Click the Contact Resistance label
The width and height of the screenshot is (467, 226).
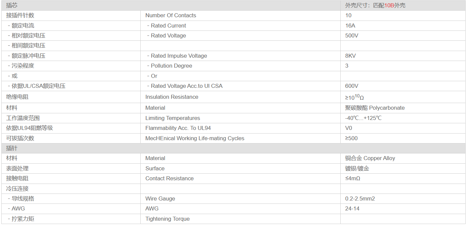[169, 178]
